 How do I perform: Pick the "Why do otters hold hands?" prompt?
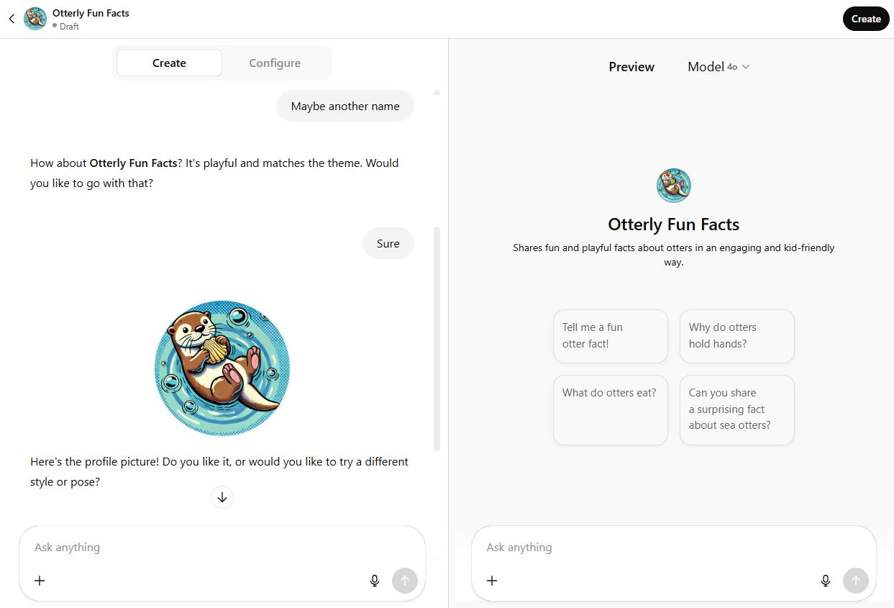736,336
